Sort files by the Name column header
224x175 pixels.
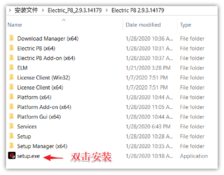click(15, 25)
